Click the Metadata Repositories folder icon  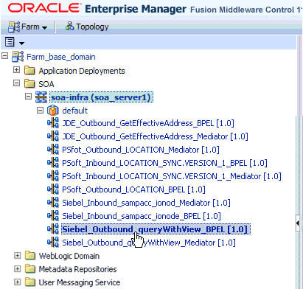coord(30,269)
